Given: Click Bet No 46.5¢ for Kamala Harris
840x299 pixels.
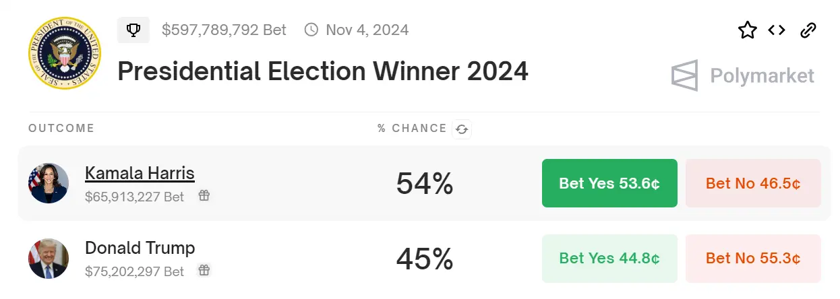Looking at the screenshot, I should coord(753,183).
